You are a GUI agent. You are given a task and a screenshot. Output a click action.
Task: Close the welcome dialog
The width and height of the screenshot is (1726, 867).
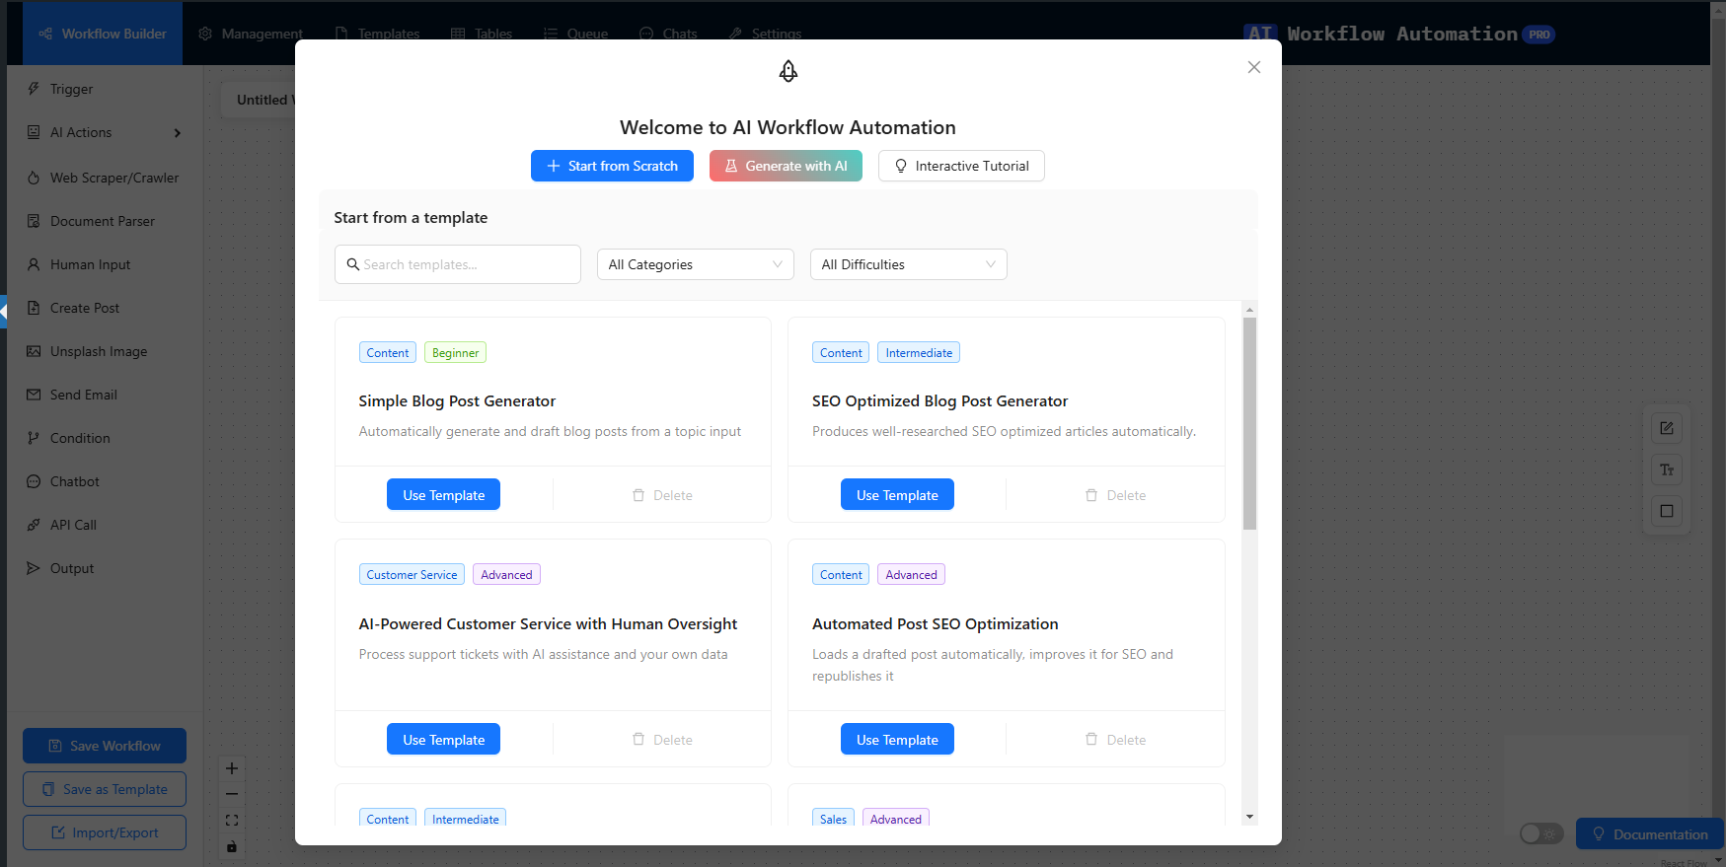(x=1254, y=67)
